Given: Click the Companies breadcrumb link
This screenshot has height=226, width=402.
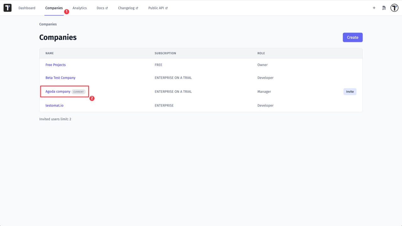Looking at the screenshot, I should click(x=48, y=24).
